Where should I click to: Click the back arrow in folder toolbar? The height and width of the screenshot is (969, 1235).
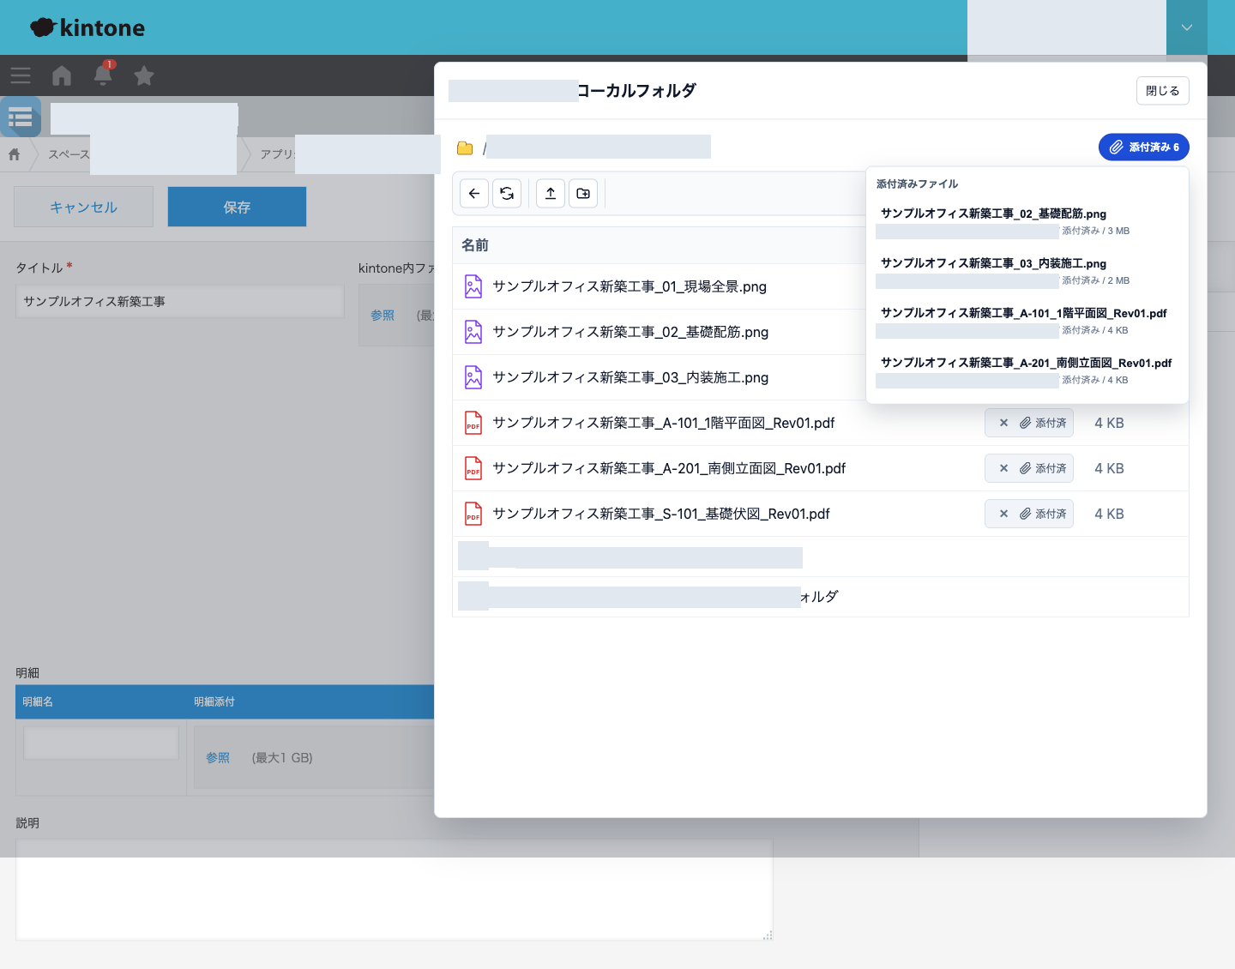tap(474, 194)
